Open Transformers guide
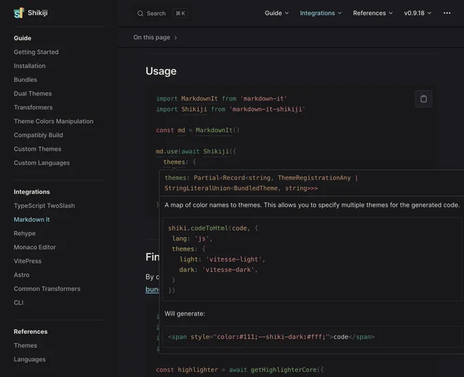464x377 pixels. tap(33, 108)
